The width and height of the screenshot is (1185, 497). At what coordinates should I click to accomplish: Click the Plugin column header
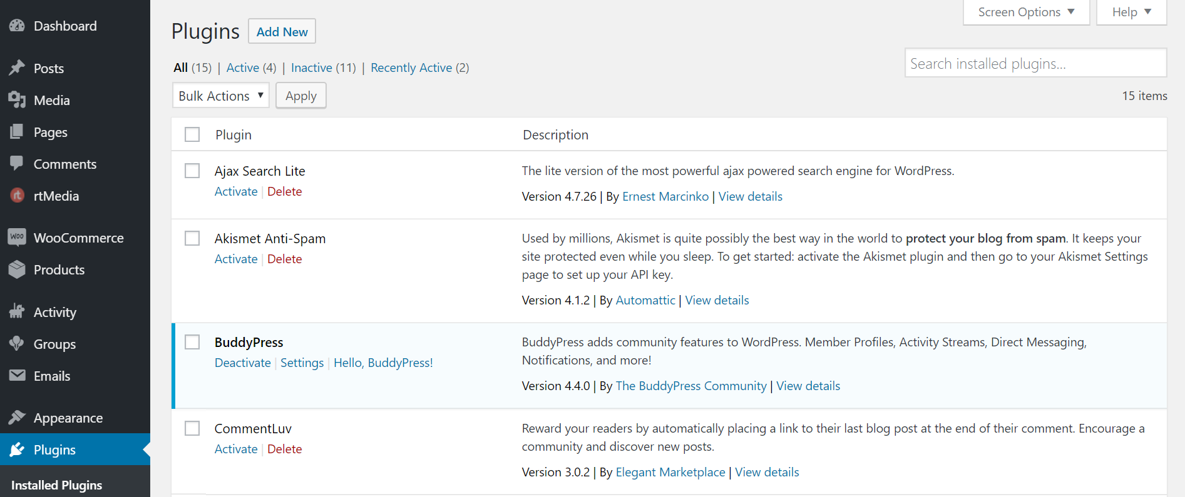click(x=233, y=134)
